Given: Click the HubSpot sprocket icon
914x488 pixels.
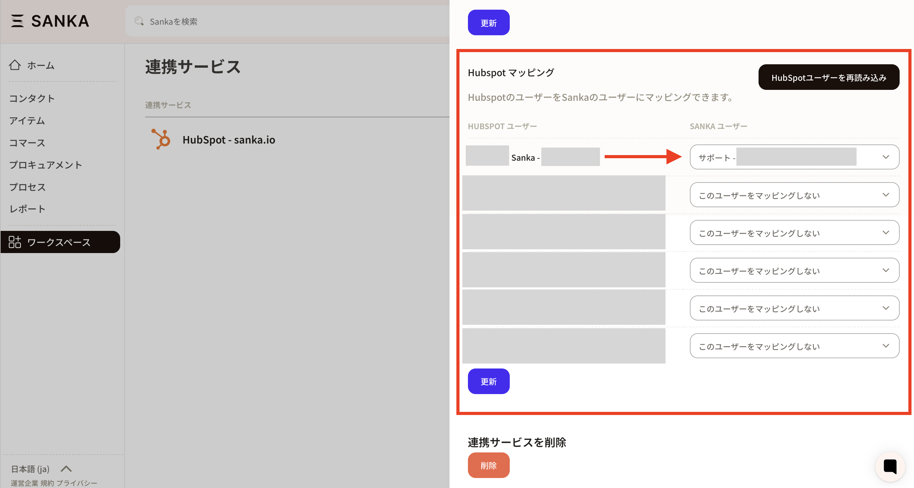Looking at the screenshot, I should pos(161,139).
